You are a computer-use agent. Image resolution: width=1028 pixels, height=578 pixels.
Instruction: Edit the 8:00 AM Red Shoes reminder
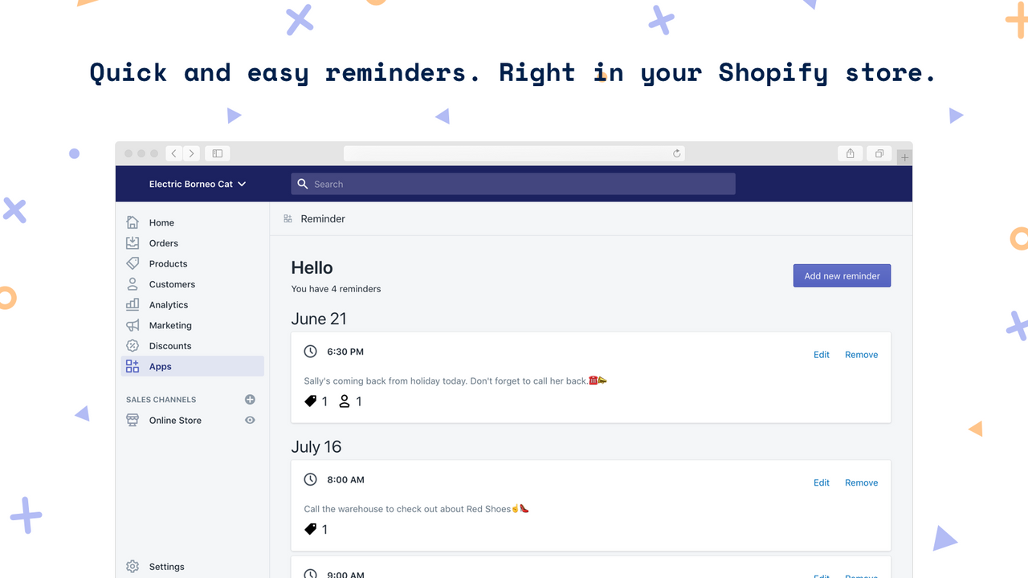[x=821, y=482]
